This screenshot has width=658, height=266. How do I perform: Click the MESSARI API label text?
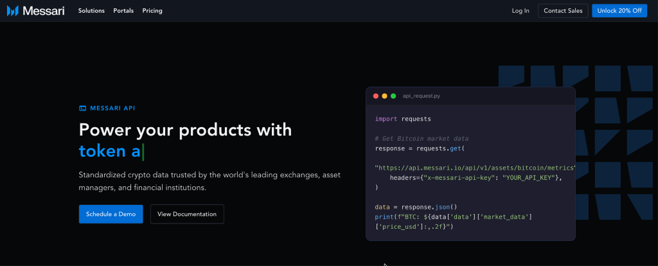tap(112, 109)
